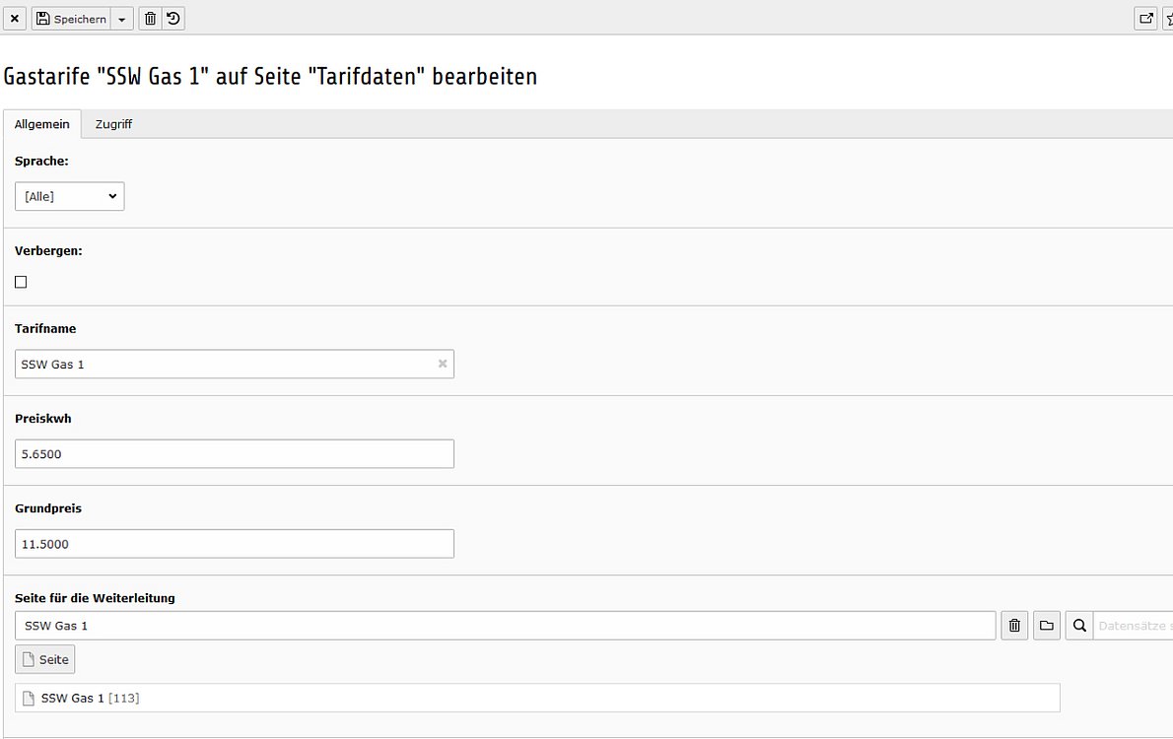Select the Allgemein tab
This screenshot has height=739, width=1173.
41,124
